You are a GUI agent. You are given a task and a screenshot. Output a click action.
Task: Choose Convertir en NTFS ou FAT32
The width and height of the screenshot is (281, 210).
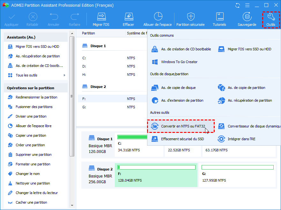181,126
